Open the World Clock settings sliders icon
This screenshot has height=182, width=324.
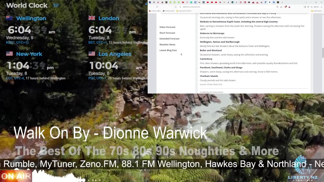56,5
